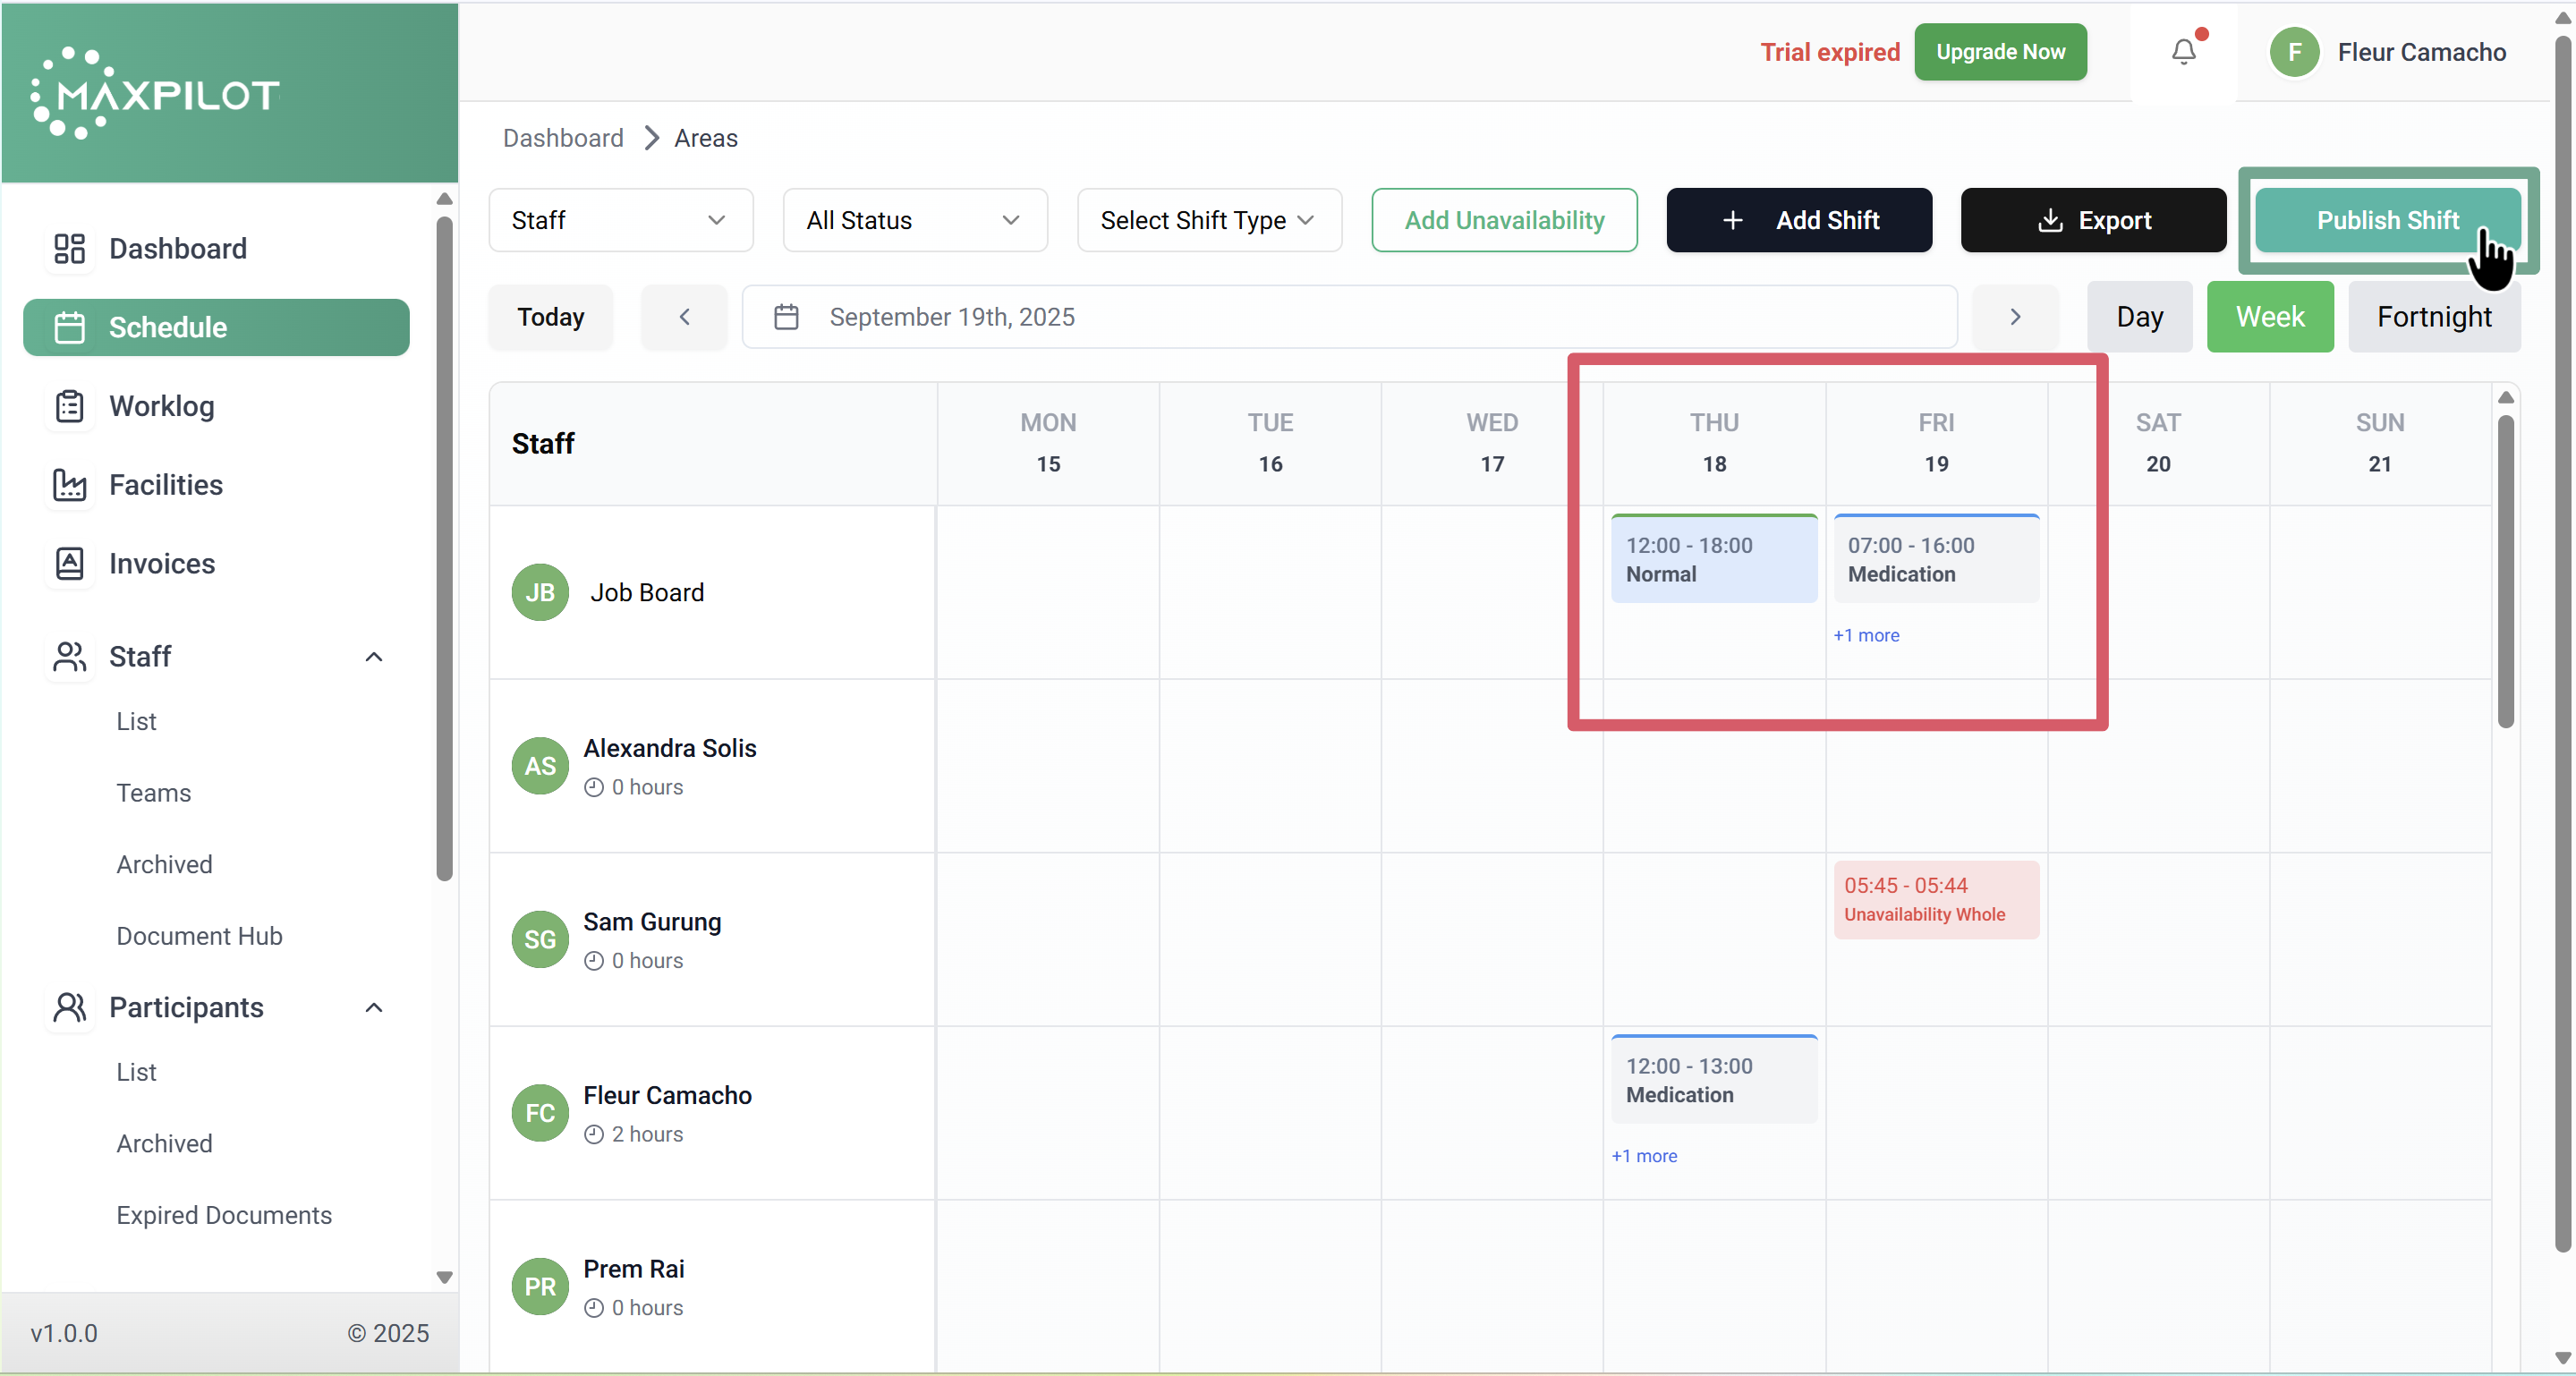This screenshot has width=2576, height=1376.
Task: Click the Worklog clipboard icon
Action: [x=69, y=406]
